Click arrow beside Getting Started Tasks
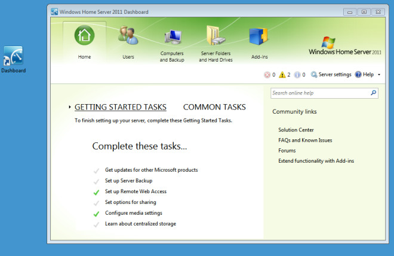Screen dimensions: 394x256 coord(70,107)
